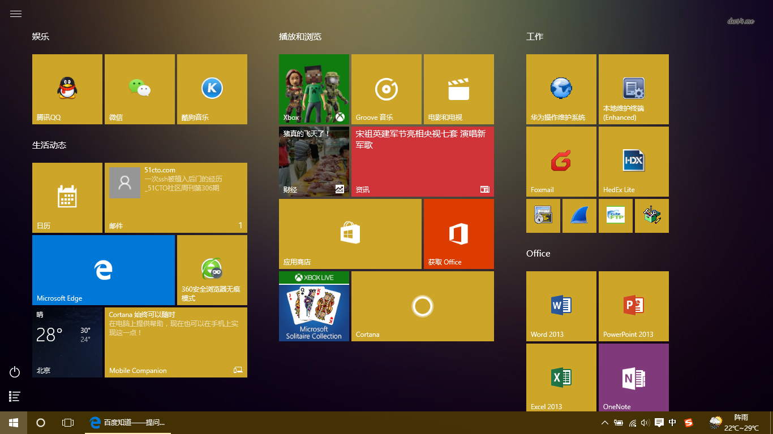The image size is (773, 434).
Task: Open the Mobile Companion tile
Action: pyautogui.click(x=176, y=342)
